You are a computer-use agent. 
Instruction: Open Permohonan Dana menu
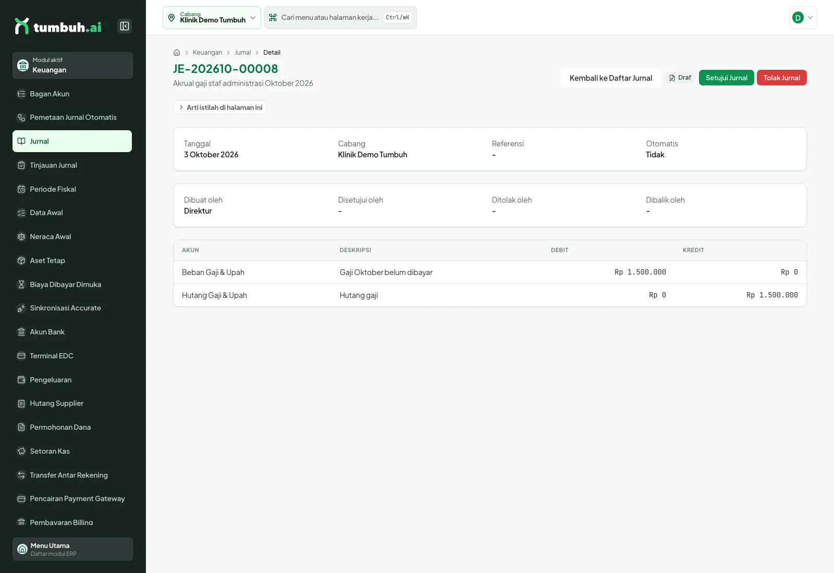(72, 427)
